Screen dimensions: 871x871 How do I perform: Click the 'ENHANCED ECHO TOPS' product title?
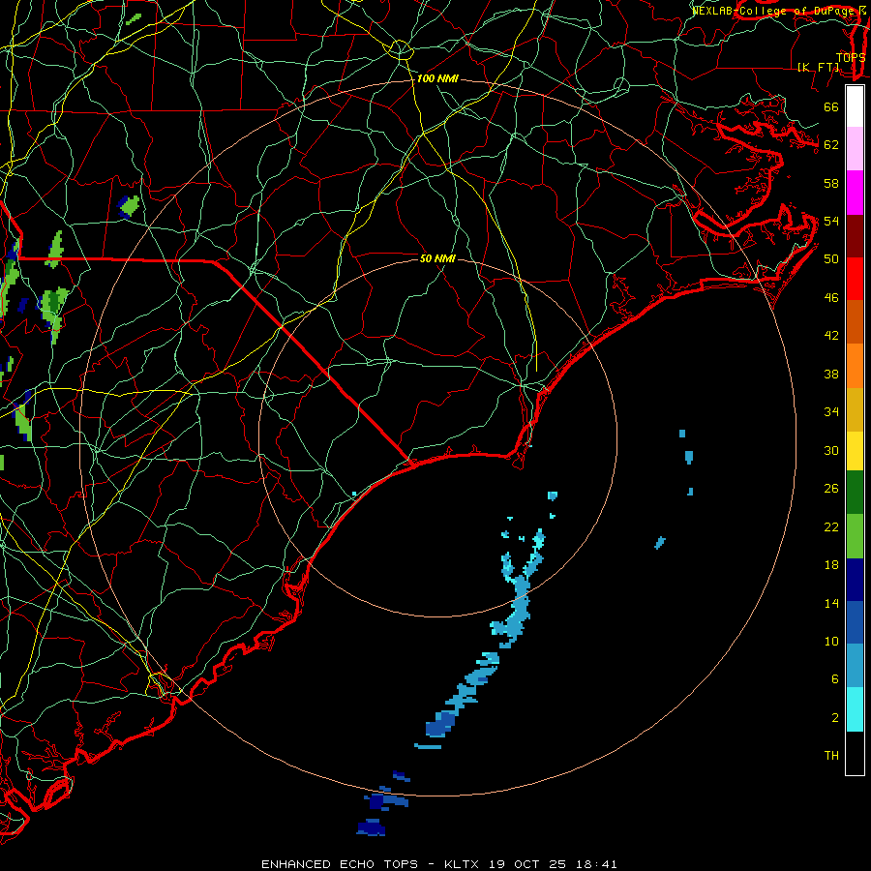pos(340,864)
